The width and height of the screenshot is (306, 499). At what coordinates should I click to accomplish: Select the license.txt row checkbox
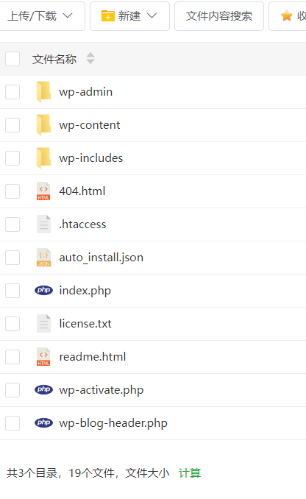click(x=13, y=324)
